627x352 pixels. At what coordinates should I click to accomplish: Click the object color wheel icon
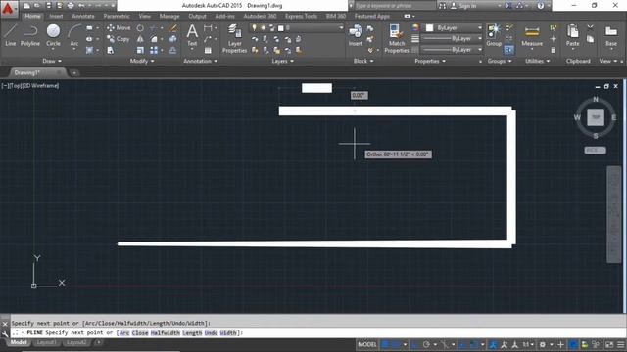tap(415, 28)
